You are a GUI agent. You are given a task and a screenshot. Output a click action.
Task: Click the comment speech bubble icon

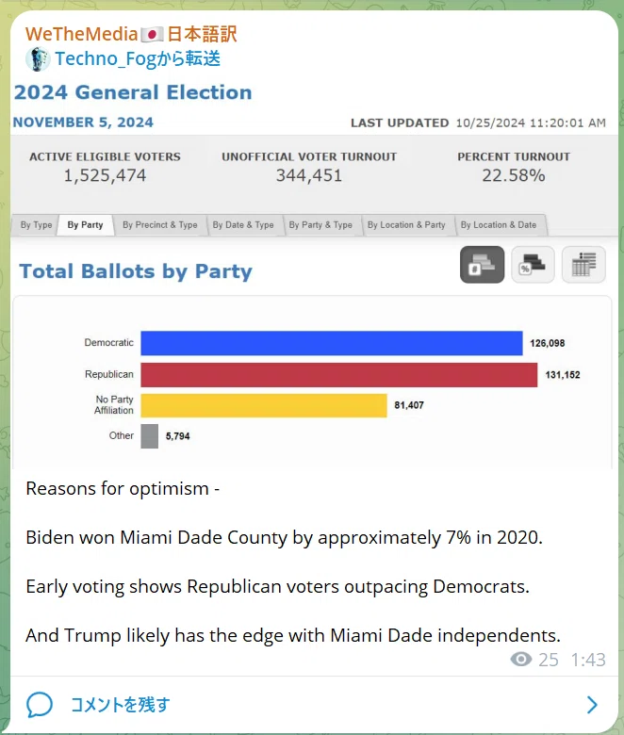pyautogui.click(x=40, y=705)
